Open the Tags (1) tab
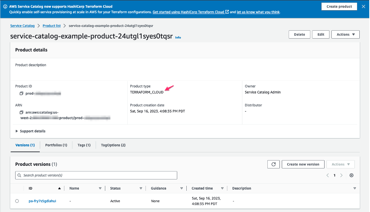The width and height of the screenshot is (370, 212). [x=84, y=145]
